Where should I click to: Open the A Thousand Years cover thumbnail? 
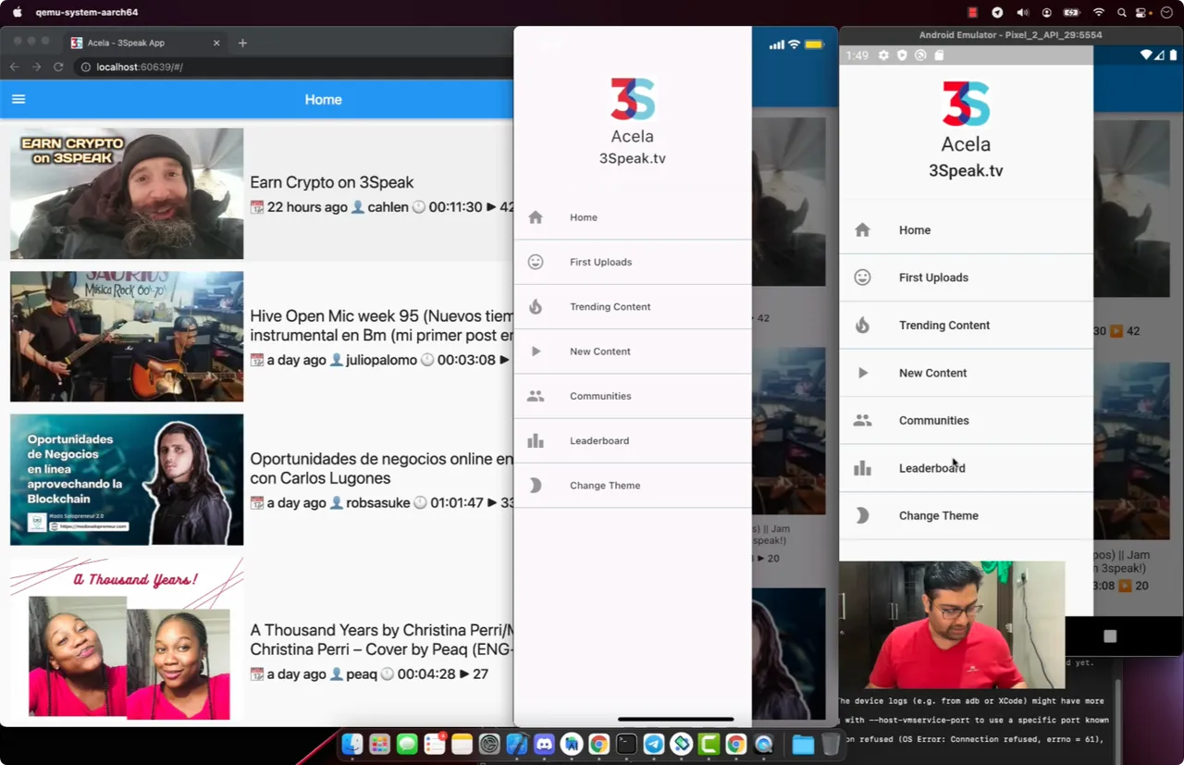click(127, 638)
